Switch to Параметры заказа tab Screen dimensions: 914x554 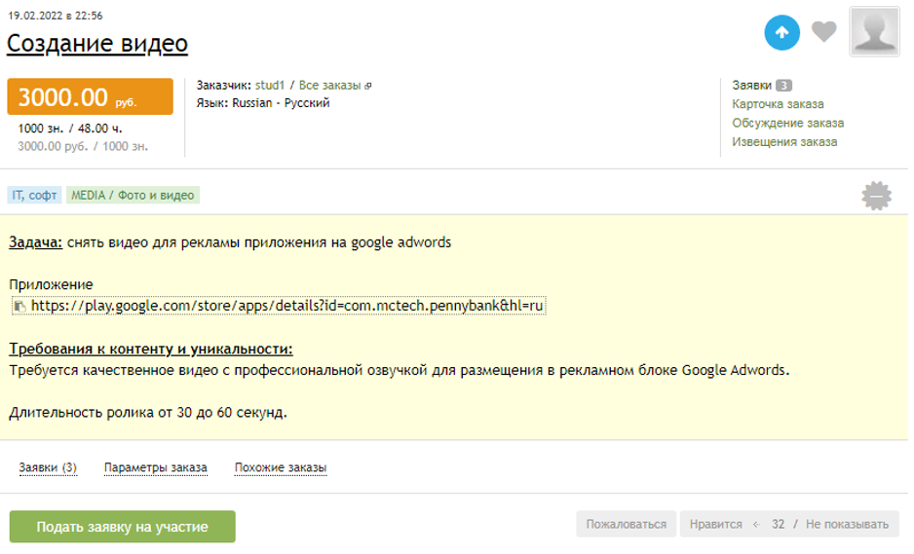click(156, 467)
